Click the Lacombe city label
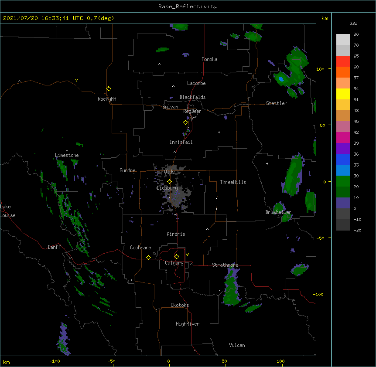Viewport: 376px width, 367px height. 196,83
